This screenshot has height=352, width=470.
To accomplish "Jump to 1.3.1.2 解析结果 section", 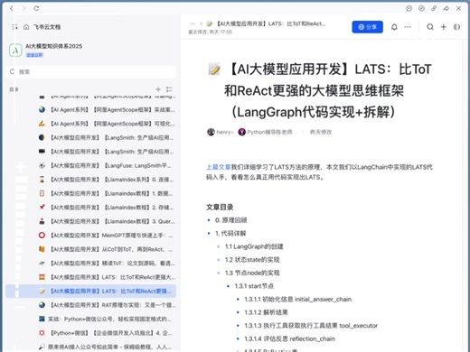I will point(266,312).
